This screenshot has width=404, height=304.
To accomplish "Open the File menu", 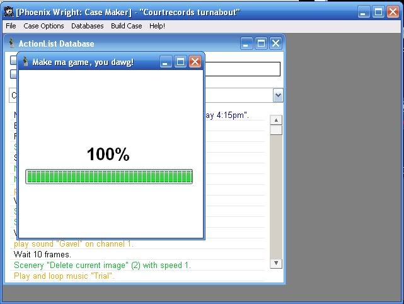I will click(11, 26).
